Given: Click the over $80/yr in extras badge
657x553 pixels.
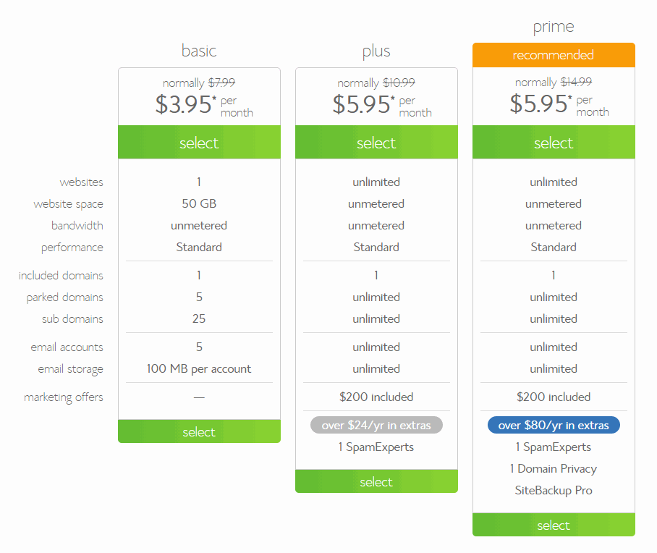Looking at the screenshot, I should click(x=554, y=425).
